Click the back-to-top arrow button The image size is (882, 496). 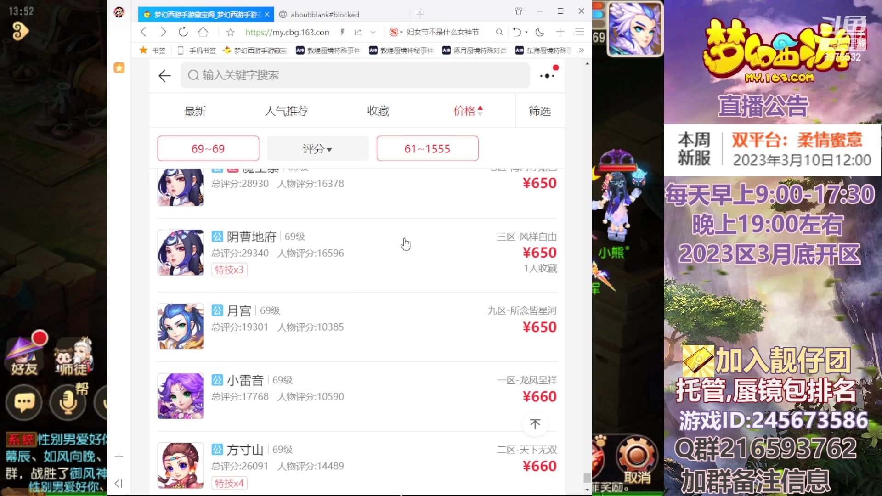pos(535,424)
